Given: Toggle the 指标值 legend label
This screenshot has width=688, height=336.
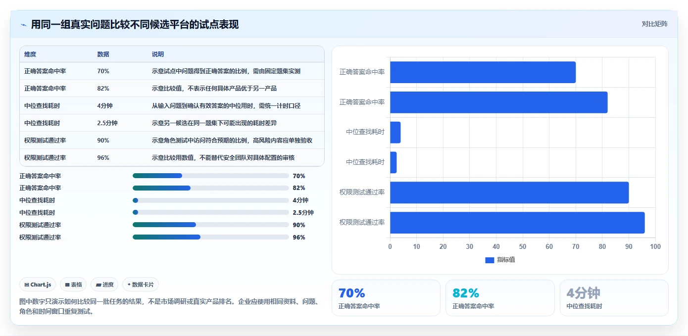Looking at the screenshot, I should 506,260.
